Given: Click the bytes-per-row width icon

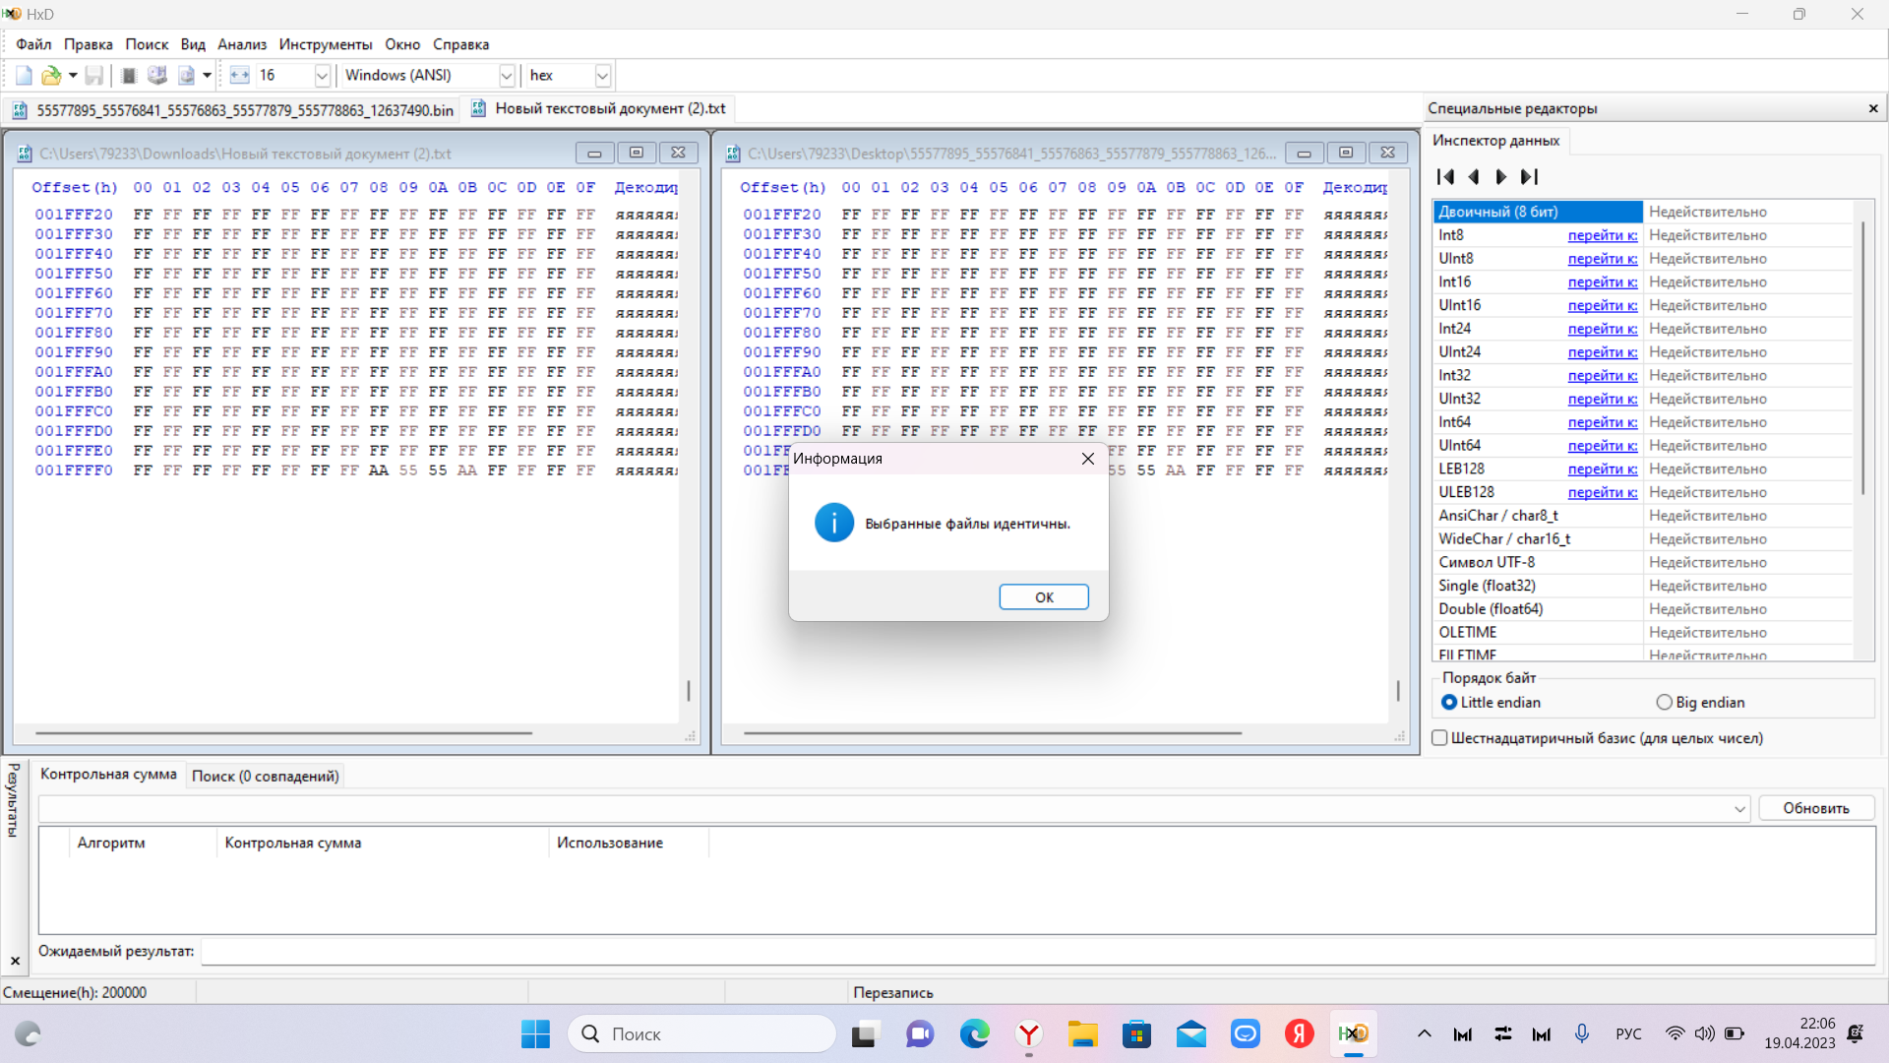Looking at the screenshot, I should pos(239,76).
